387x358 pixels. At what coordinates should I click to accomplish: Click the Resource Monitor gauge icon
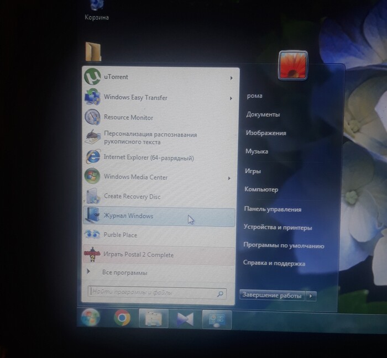[x=92, y=117]
